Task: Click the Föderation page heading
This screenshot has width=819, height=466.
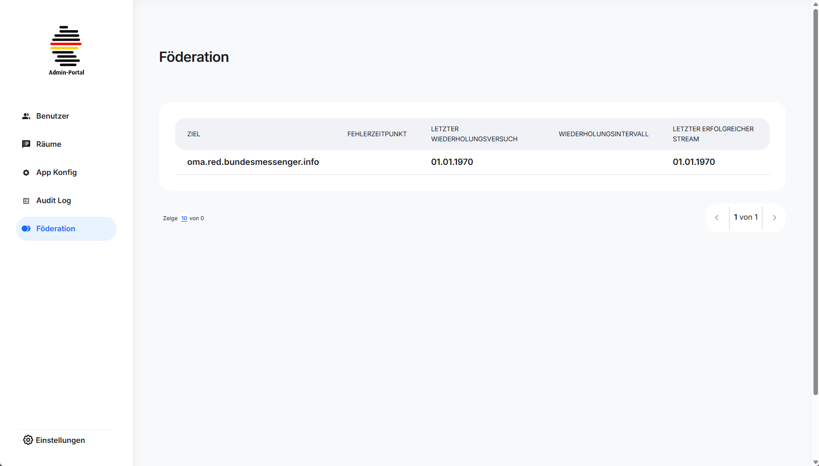Action: pyautogui.click(x=194, y=57)
